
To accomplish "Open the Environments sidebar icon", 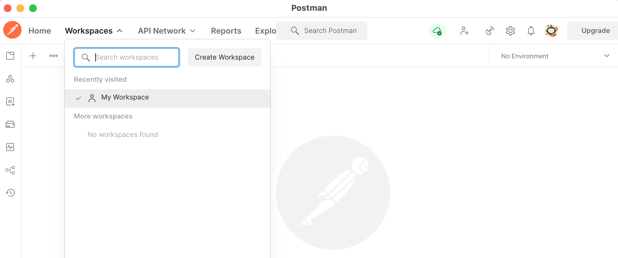I will 10,101.
